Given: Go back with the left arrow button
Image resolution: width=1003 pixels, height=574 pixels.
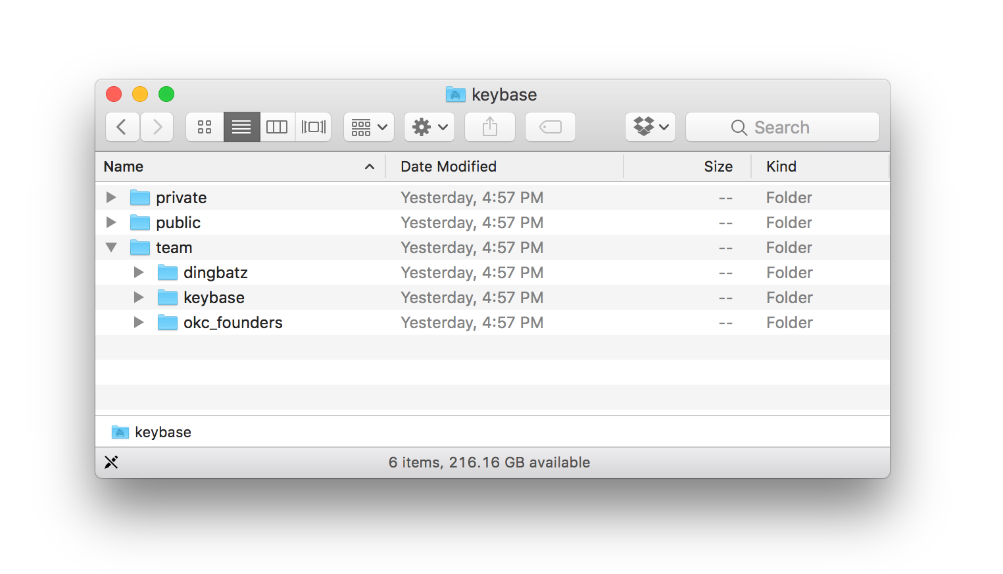Looking at the screenshot, I should click(122, 127).
